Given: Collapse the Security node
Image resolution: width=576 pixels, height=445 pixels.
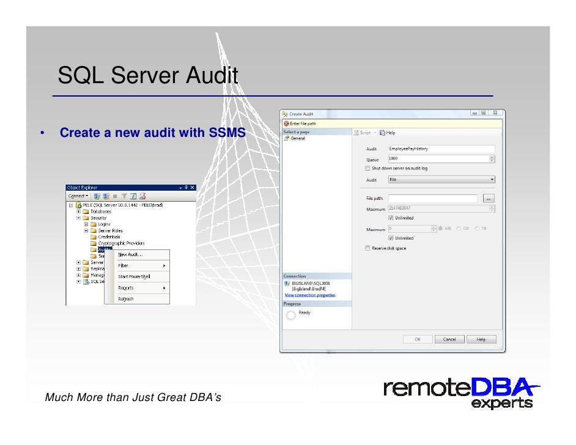Looking at the screenshot, I should (78, 218).
